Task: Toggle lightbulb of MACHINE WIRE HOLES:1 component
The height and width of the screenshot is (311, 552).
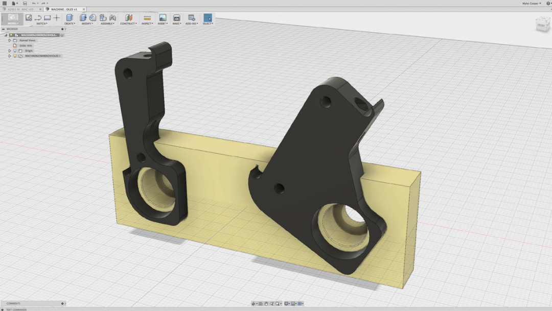Action: [15, 56]
